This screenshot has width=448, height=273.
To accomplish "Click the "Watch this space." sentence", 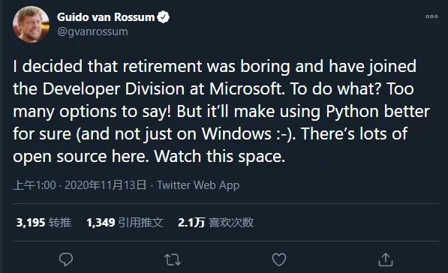I will pyautogui.click(x=219, y=157).
